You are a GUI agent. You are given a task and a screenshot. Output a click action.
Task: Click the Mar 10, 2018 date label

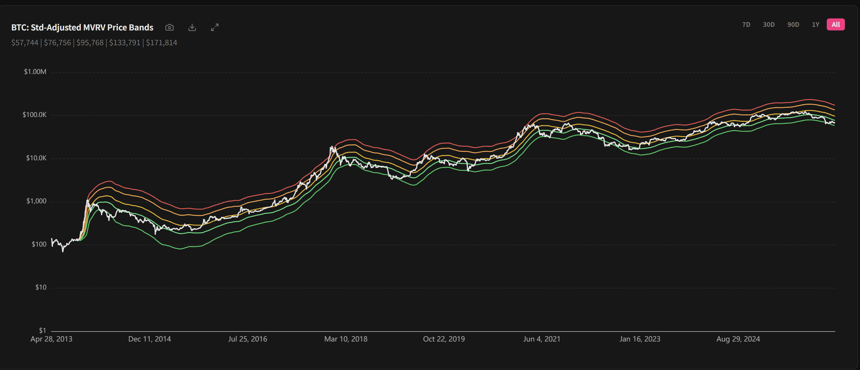[346, 339]
